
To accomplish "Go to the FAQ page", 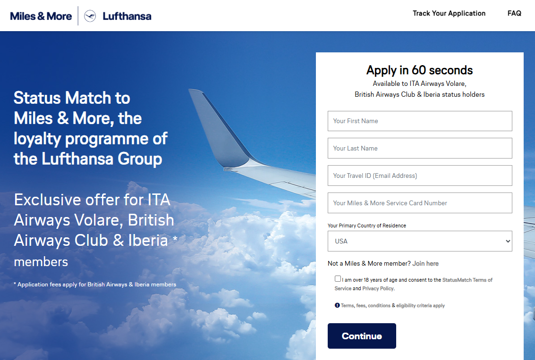I will coord(514,13).
